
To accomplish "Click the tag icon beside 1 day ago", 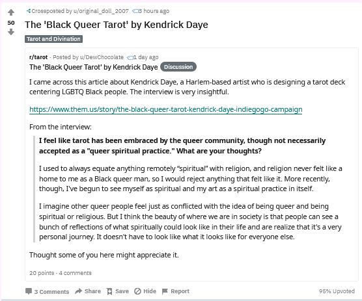I will (x=130, y=57).
